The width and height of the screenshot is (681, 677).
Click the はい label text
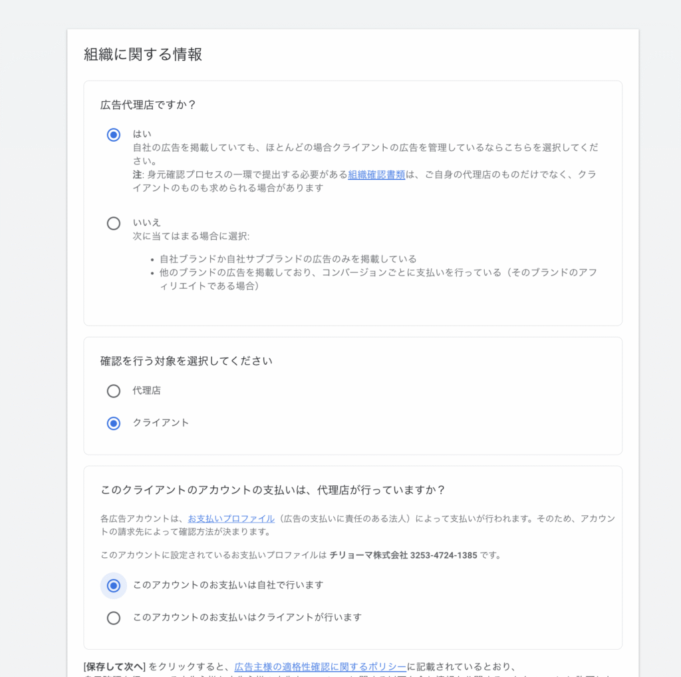[142, 134]
